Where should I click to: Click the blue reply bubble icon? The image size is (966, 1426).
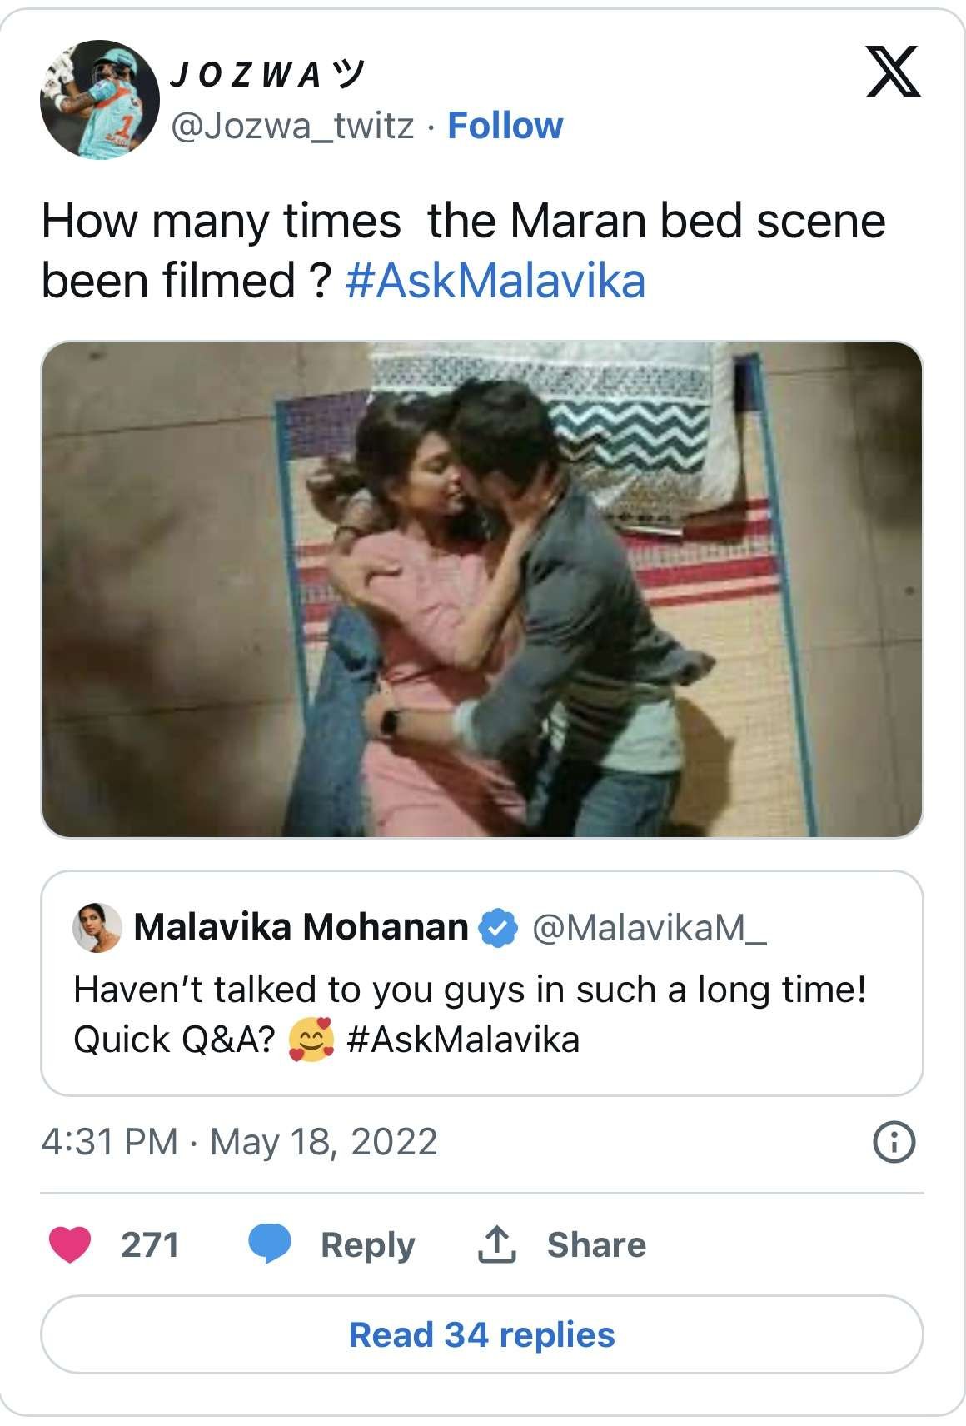(x=270, y=1245)
